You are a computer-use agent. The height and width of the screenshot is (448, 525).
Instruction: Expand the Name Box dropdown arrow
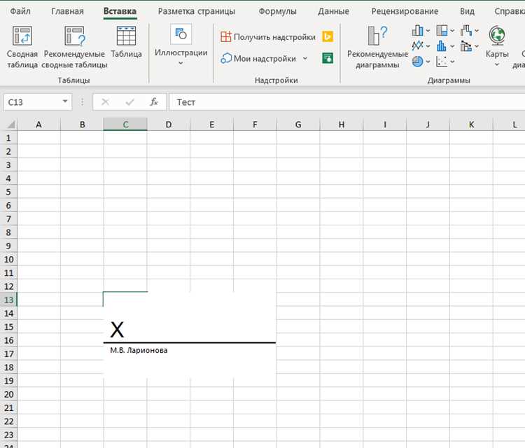[65, 101]
